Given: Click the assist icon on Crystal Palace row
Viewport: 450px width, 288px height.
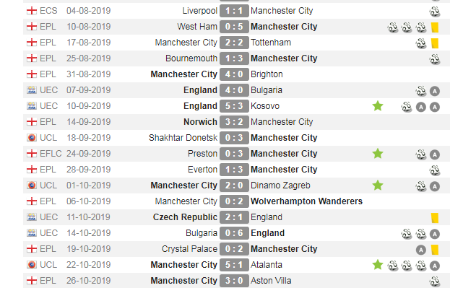Looking at the screenshot, I should [x=421, y=250].
